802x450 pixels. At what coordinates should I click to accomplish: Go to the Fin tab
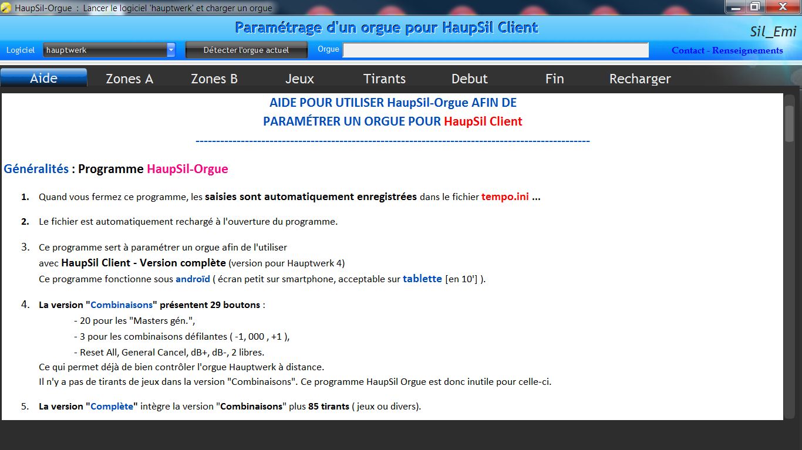pos(554,79)
